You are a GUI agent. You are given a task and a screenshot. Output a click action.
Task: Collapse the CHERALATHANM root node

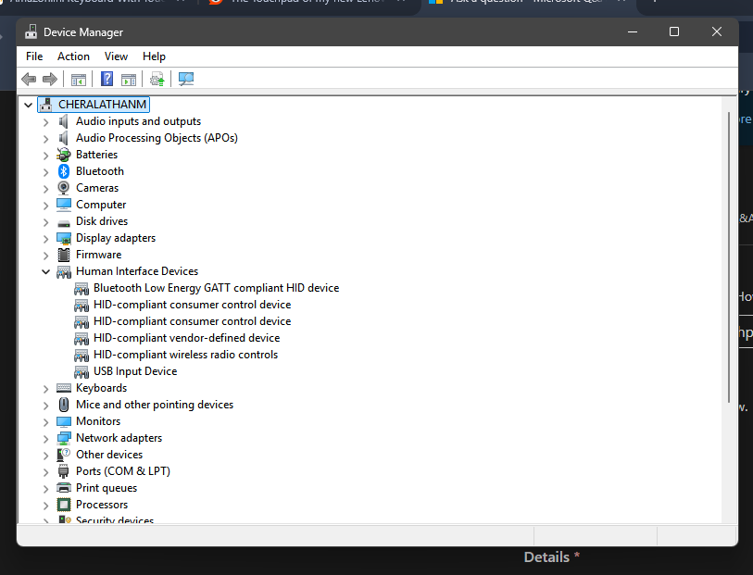[29, 105]
